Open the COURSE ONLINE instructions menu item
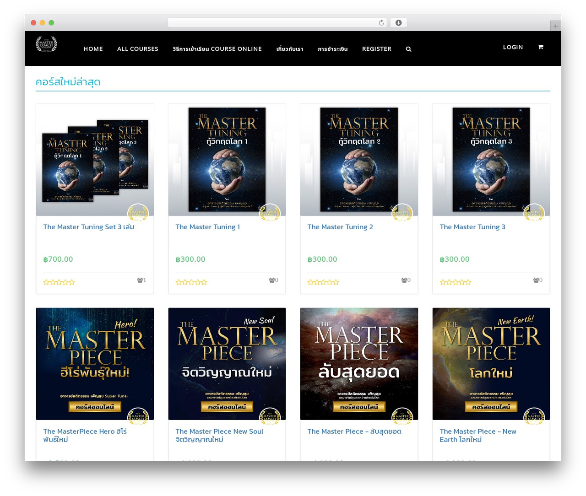 coord(217,49)
